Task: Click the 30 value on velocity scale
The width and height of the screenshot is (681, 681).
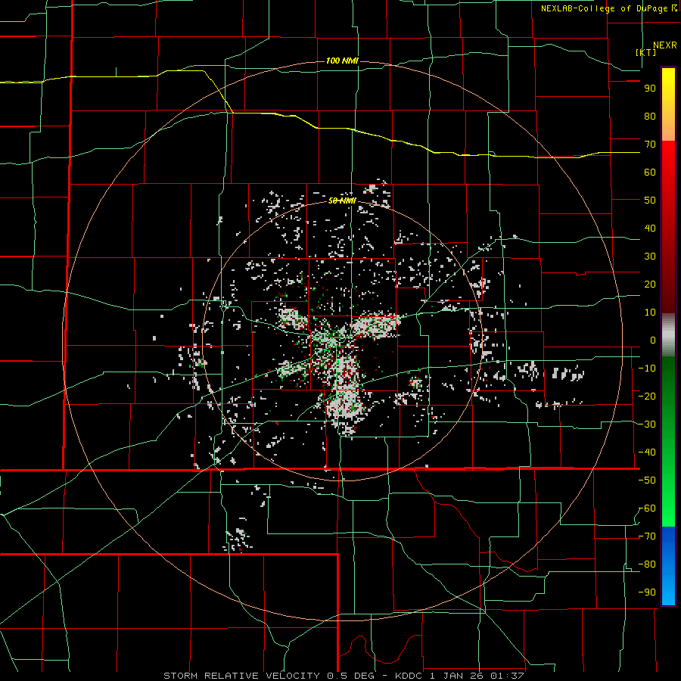Action: tap(650, 257)
